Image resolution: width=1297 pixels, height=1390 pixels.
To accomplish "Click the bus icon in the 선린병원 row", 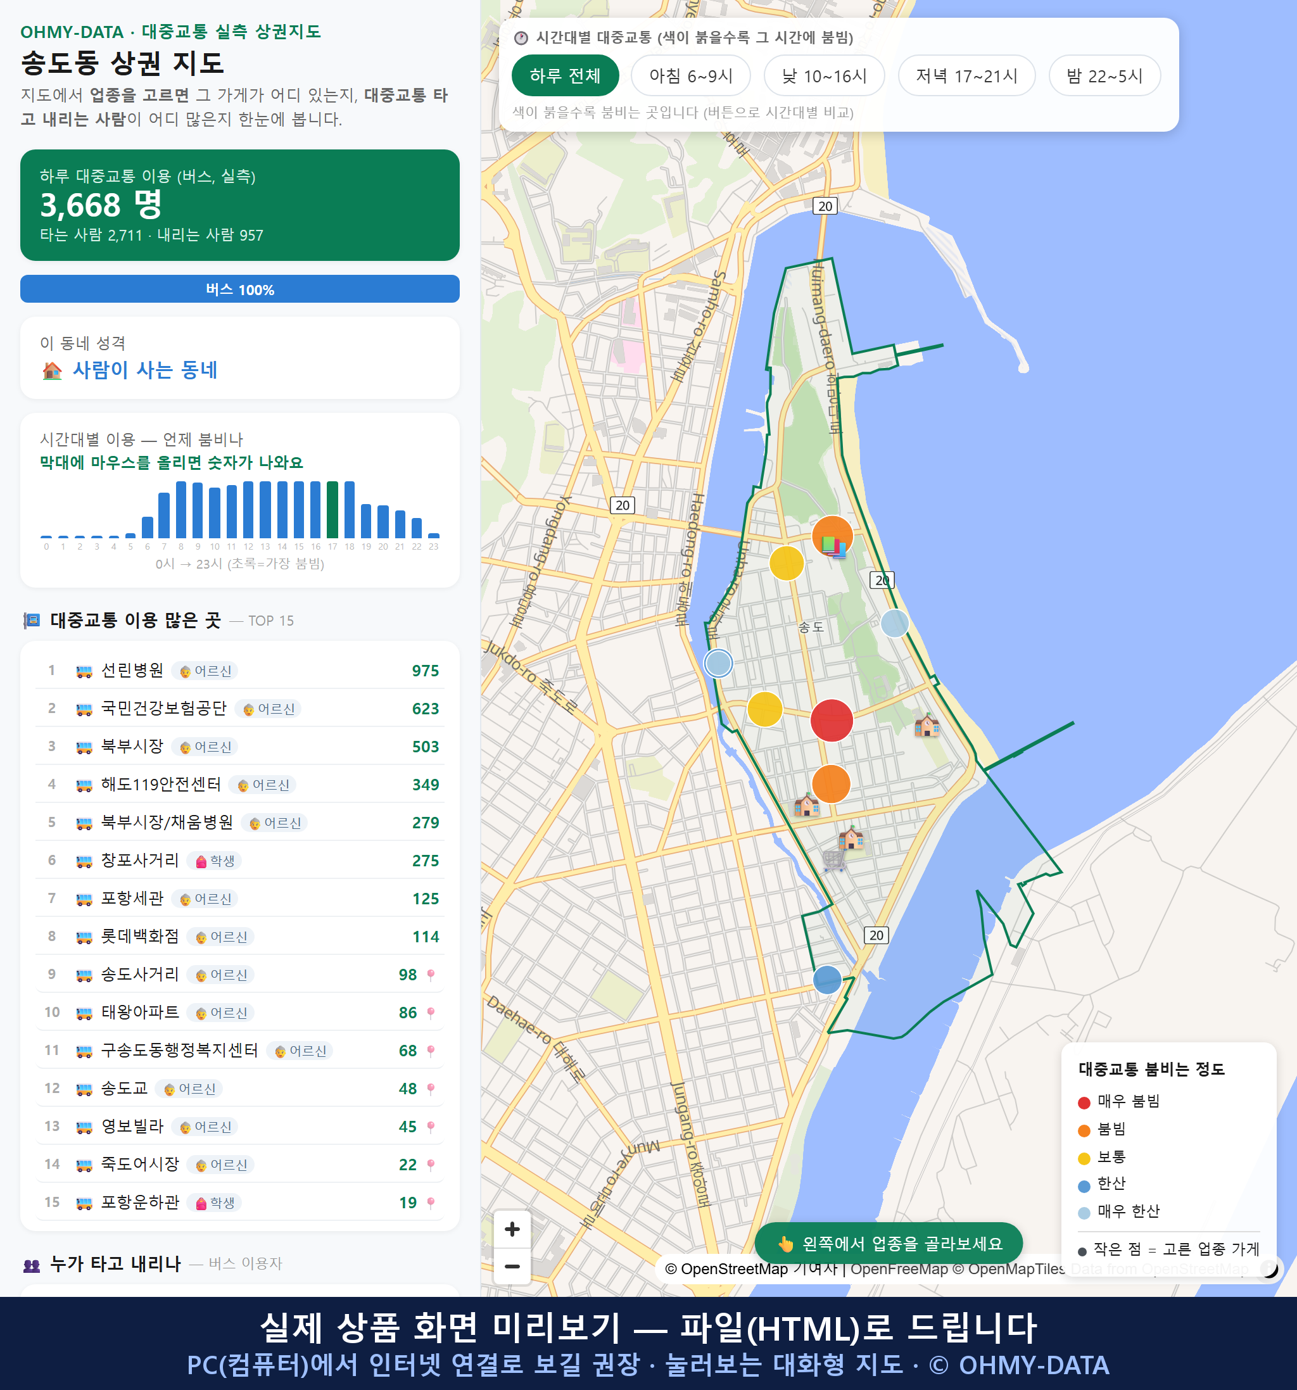I will click(84, 671).
